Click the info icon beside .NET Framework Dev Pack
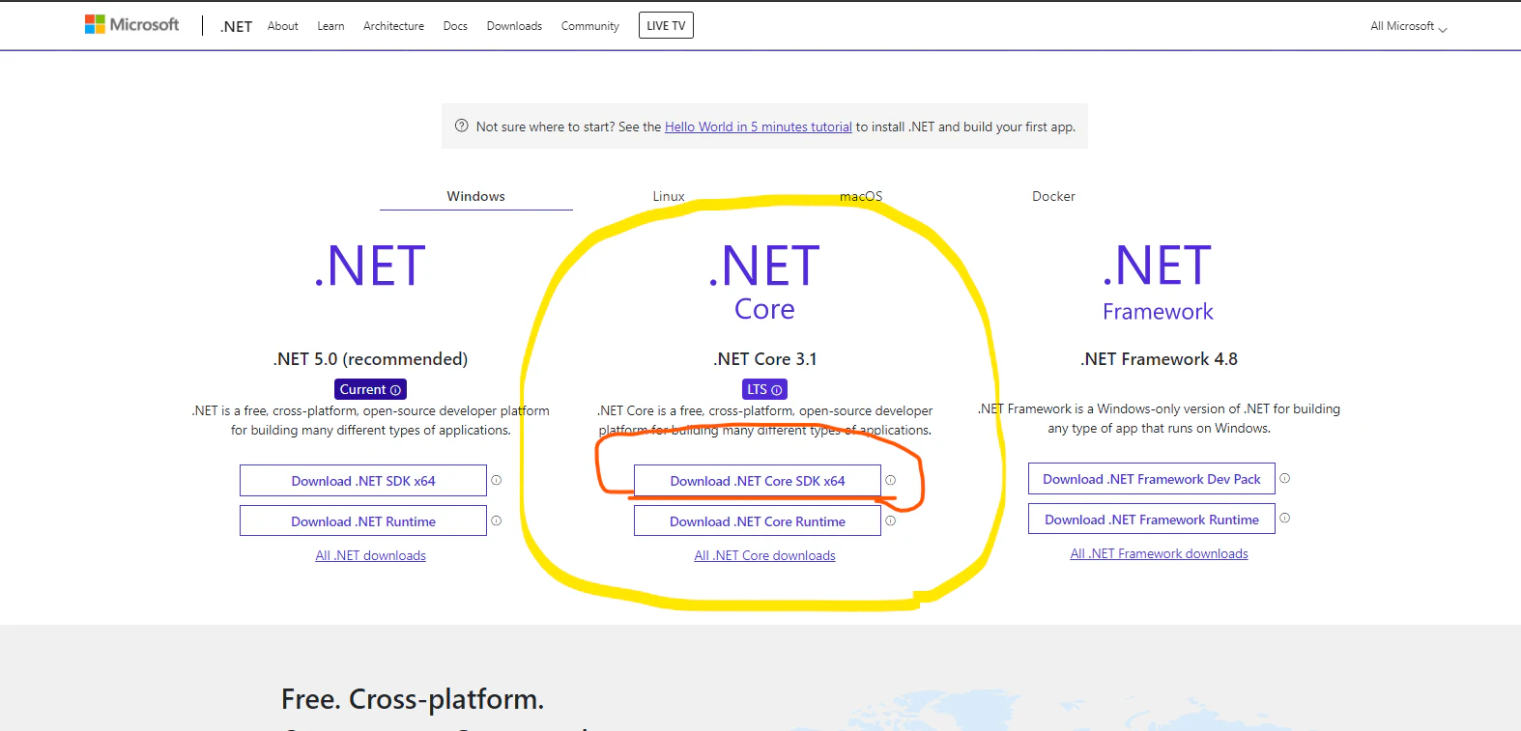The image size is (1521, 731). 1284,478
